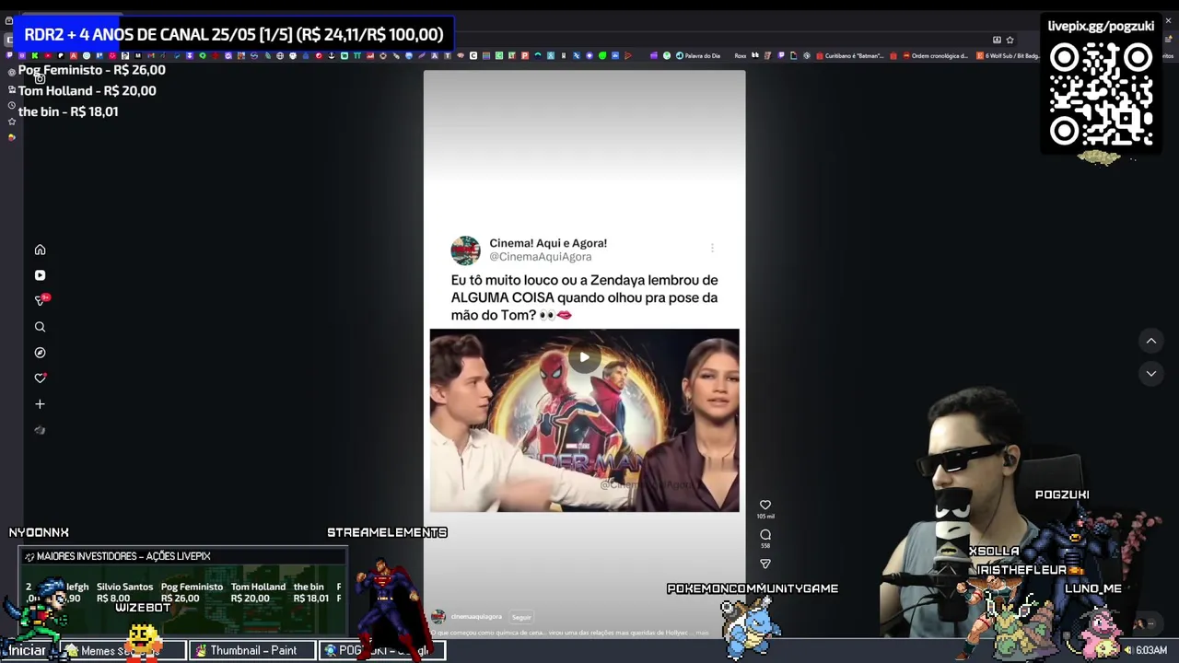This screenshot has height=663, width=1179.
Task: Open the Explore compass icon
Action: coord(40,353)
